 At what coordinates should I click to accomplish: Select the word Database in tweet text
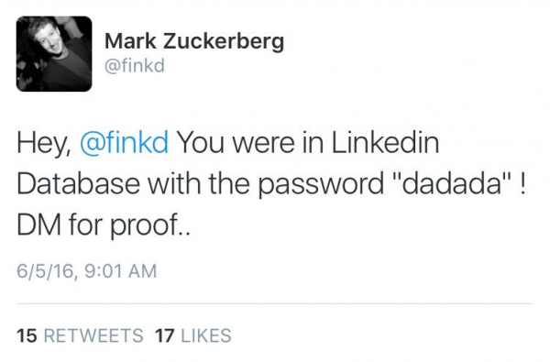pyautogui.click(x=78, y=183)
